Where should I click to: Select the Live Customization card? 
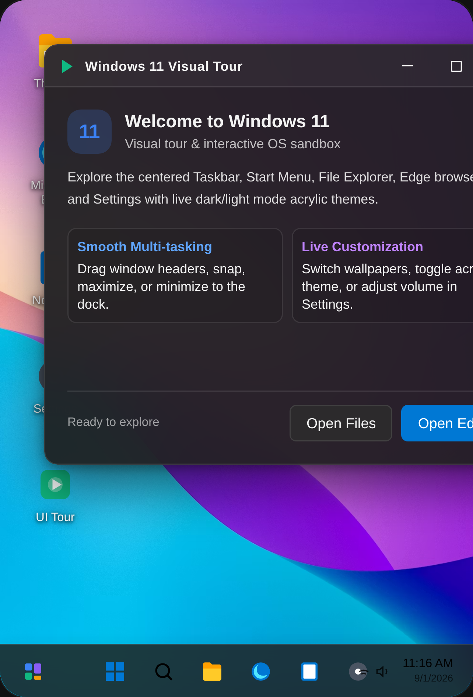pyautogui.click(x=383, y=275)
